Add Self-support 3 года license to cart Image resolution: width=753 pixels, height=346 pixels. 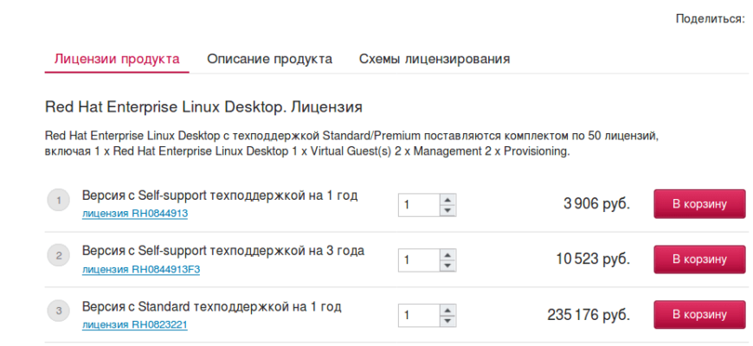pyautogui.click(x=699, y=259)
